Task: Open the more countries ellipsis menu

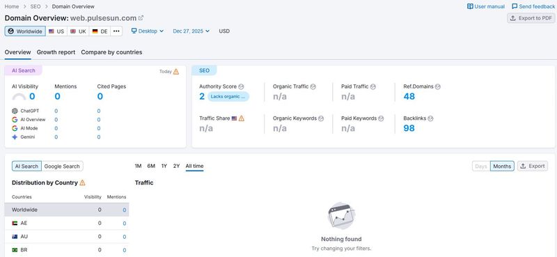Action: tap(116, 31)
